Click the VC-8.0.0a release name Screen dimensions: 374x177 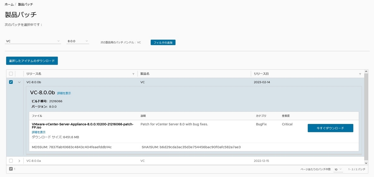pos(34,161)
